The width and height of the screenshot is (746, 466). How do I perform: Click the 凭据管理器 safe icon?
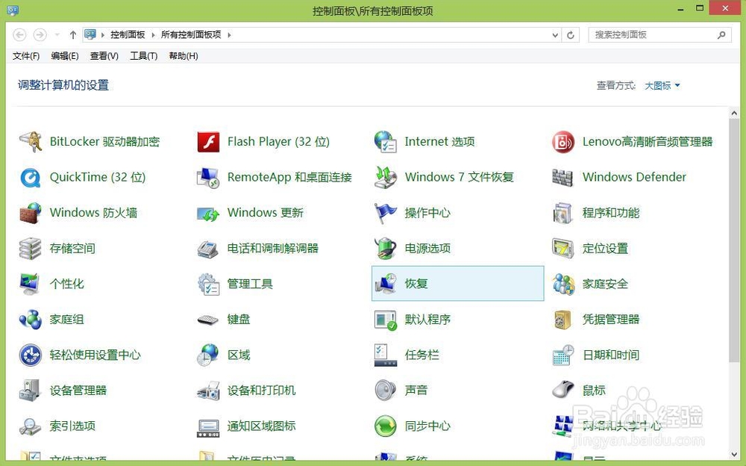click(x=562, y=320)
